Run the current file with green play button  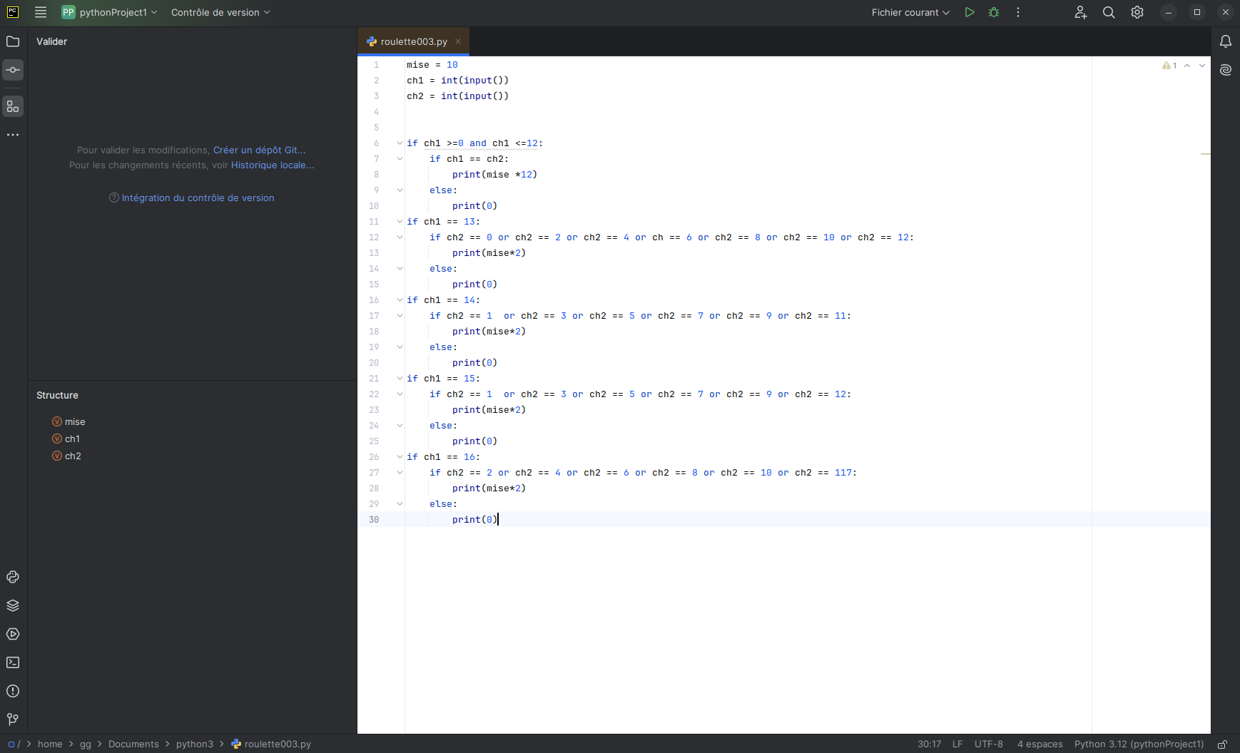969,12
